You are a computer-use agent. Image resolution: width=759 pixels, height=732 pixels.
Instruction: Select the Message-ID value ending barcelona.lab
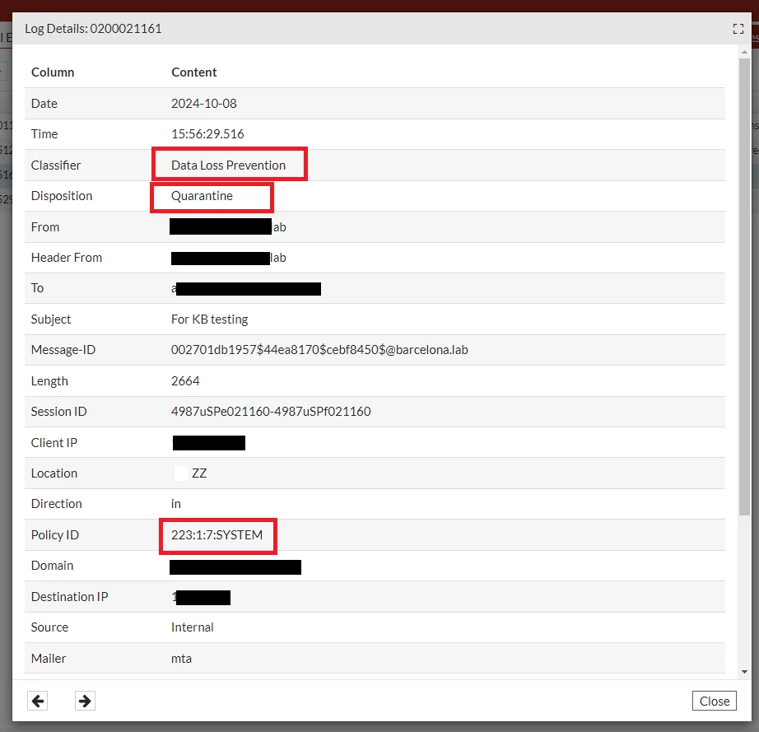pyautogui.click(x=319, y=350)
